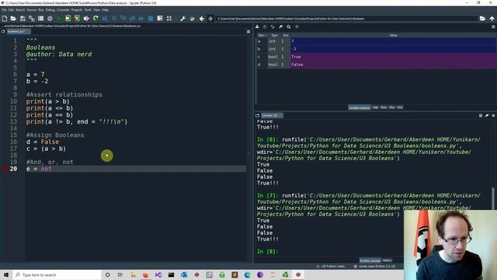
Task: Browse for a working directory
Action: click(482, 19)
